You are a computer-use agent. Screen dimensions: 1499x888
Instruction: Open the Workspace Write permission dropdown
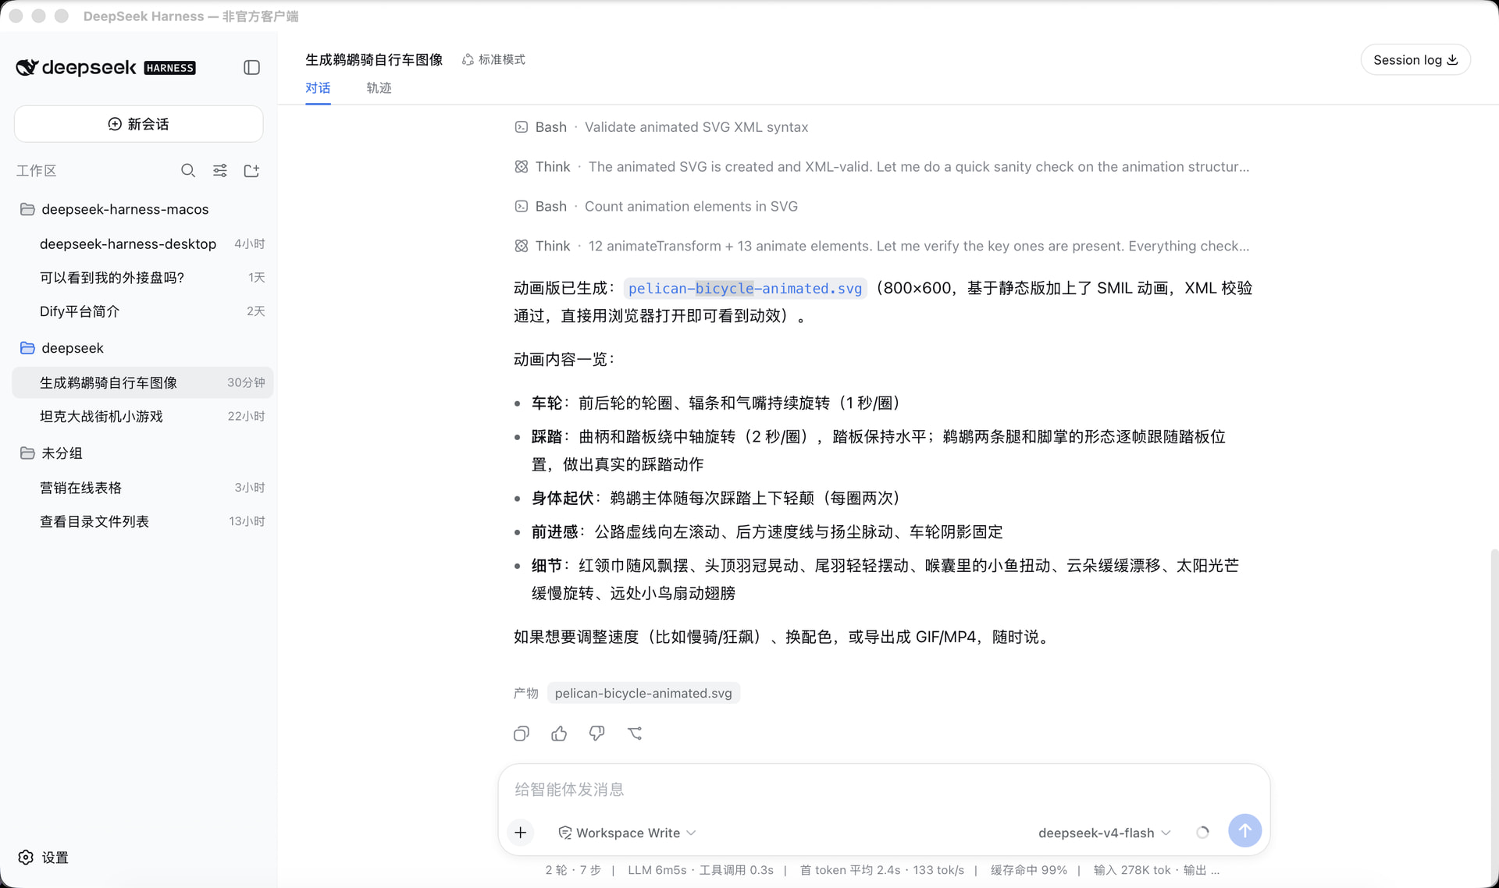coord(627,833)
